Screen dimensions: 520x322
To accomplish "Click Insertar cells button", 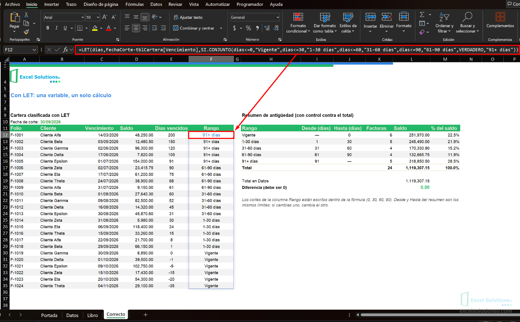I will 370,22.
